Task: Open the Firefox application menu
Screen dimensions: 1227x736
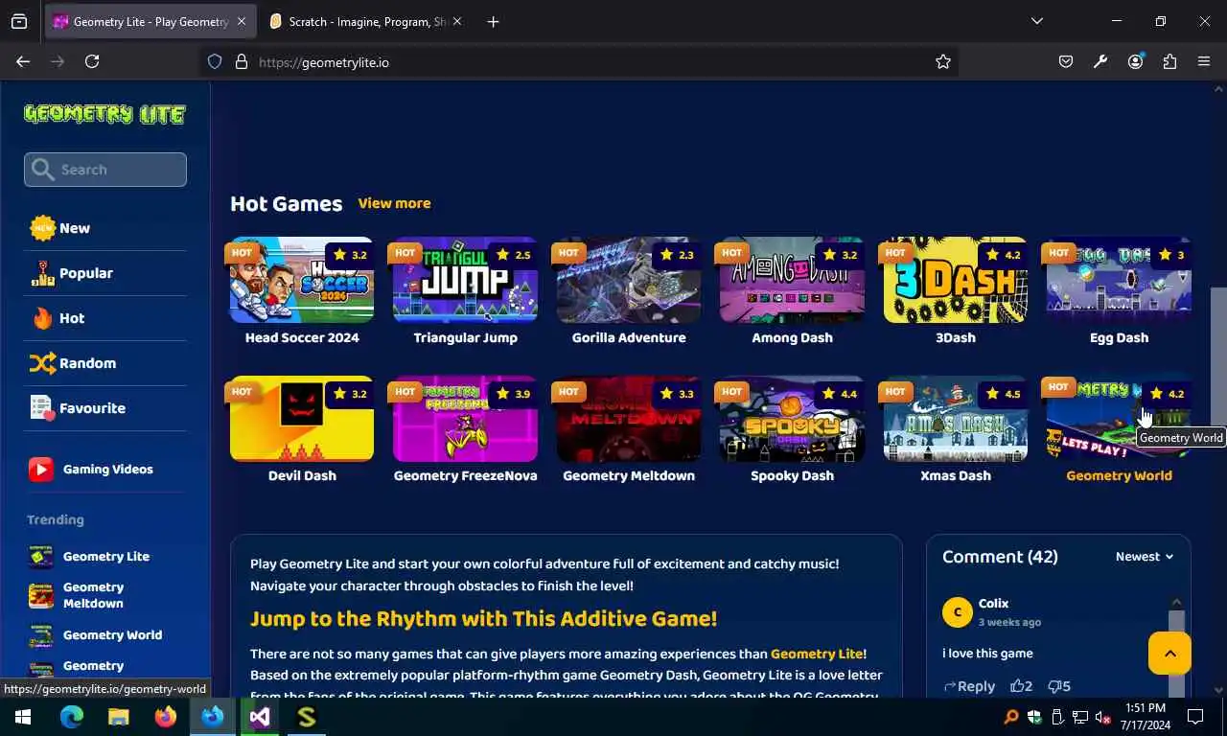Action: (1204, 61)
